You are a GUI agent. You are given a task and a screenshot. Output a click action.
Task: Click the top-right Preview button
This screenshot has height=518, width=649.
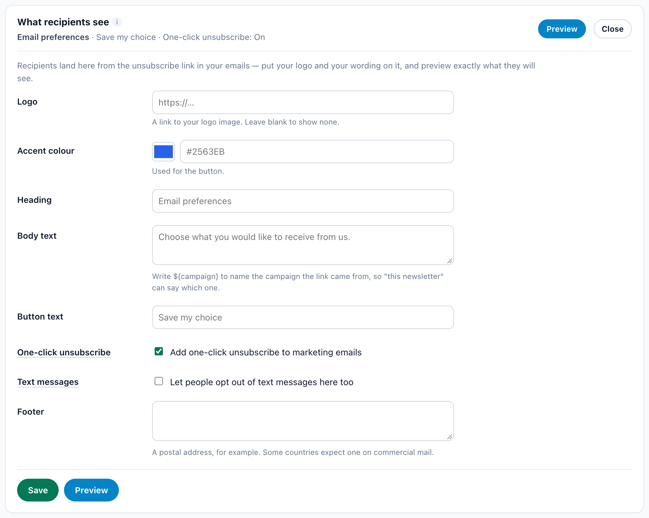(562, 29)
